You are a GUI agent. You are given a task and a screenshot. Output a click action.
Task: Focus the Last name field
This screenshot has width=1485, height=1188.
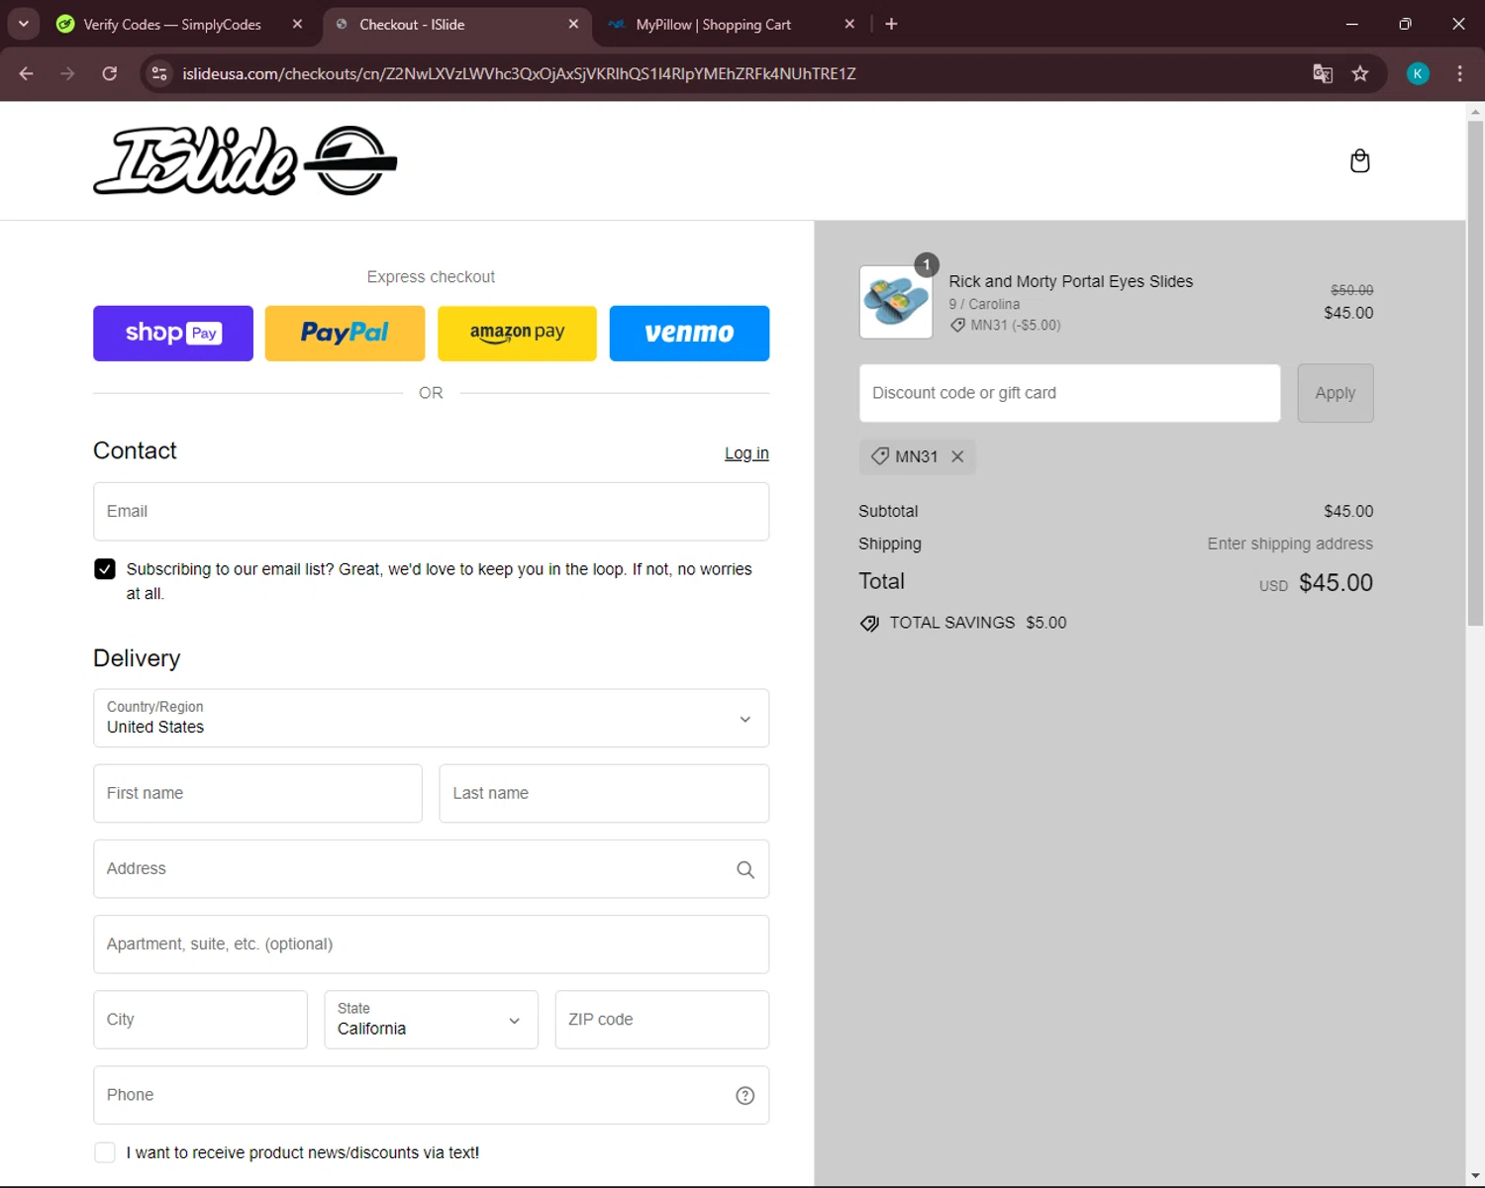click(x=604, y=793)
